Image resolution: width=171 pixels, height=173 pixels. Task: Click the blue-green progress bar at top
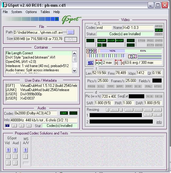click(x=32, y=19)
